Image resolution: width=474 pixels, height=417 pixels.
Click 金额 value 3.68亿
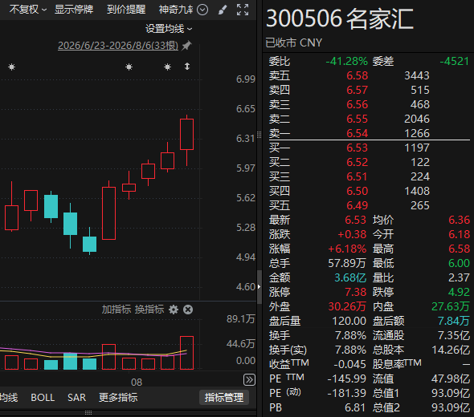[350, 277]
